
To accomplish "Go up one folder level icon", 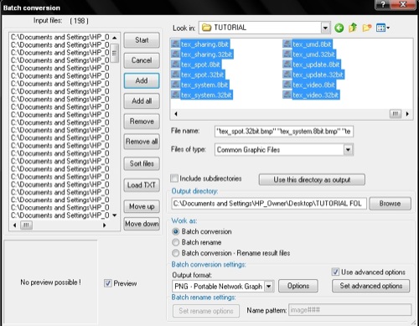I will [x=353, y=28].
